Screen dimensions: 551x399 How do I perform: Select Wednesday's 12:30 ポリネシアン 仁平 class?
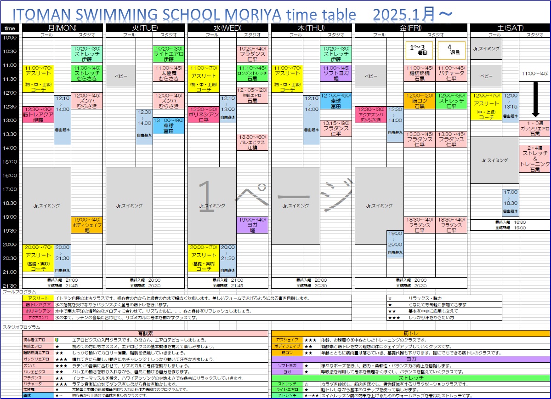point(204,114)
